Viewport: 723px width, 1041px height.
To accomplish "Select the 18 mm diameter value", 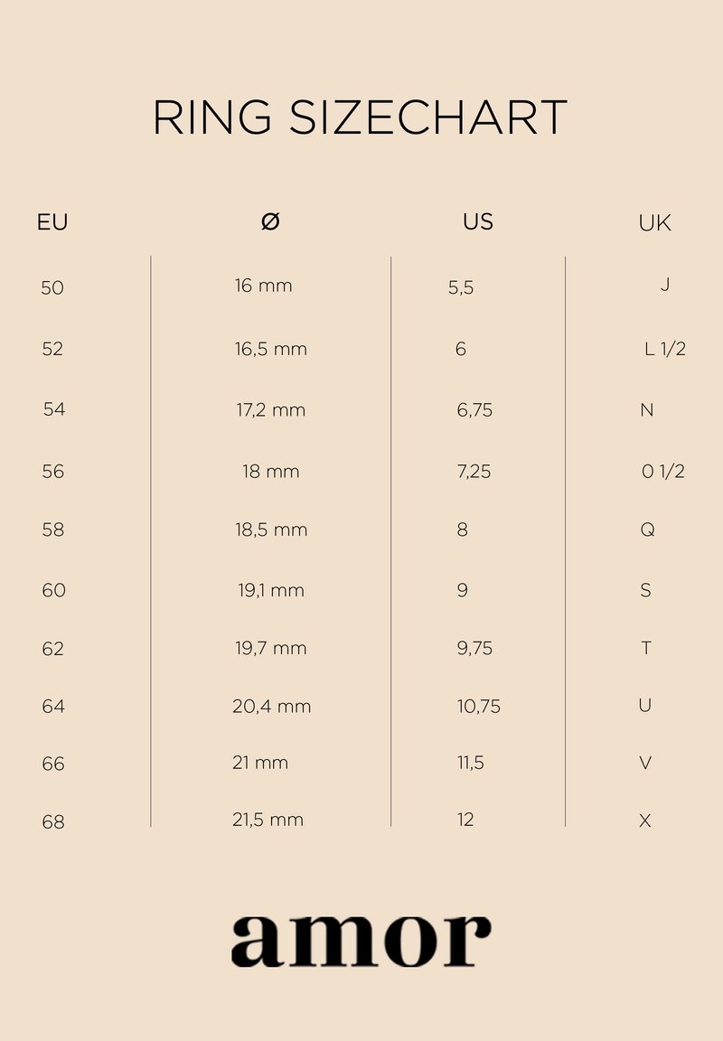I will [270, 472].
